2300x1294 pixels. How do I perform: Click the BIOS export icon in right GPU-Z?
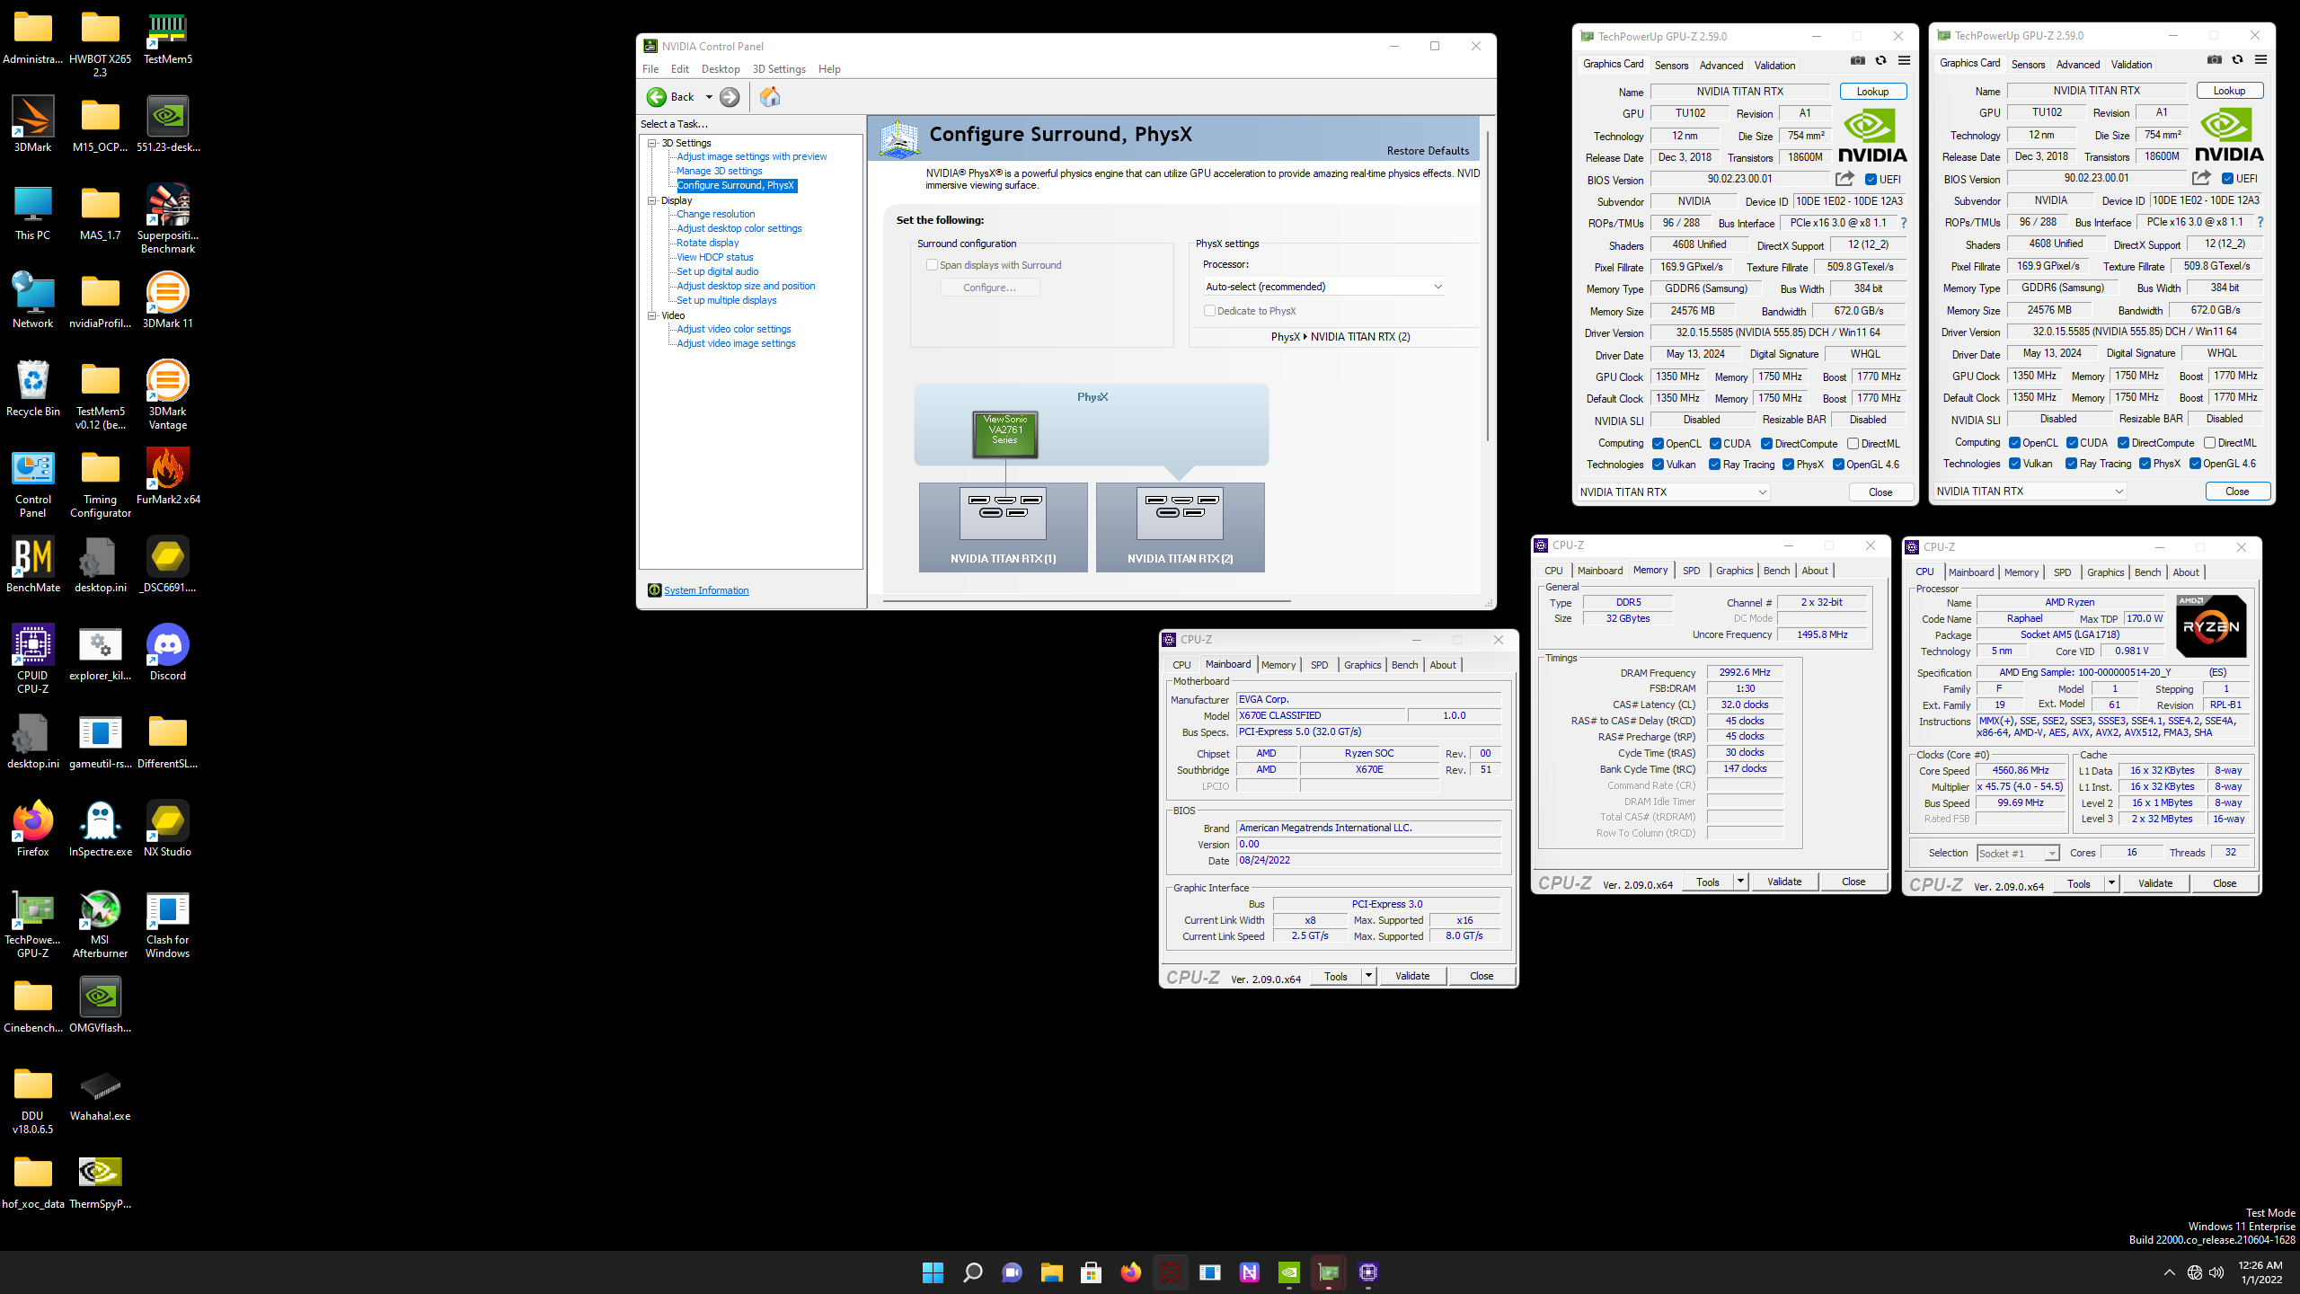2201,178
